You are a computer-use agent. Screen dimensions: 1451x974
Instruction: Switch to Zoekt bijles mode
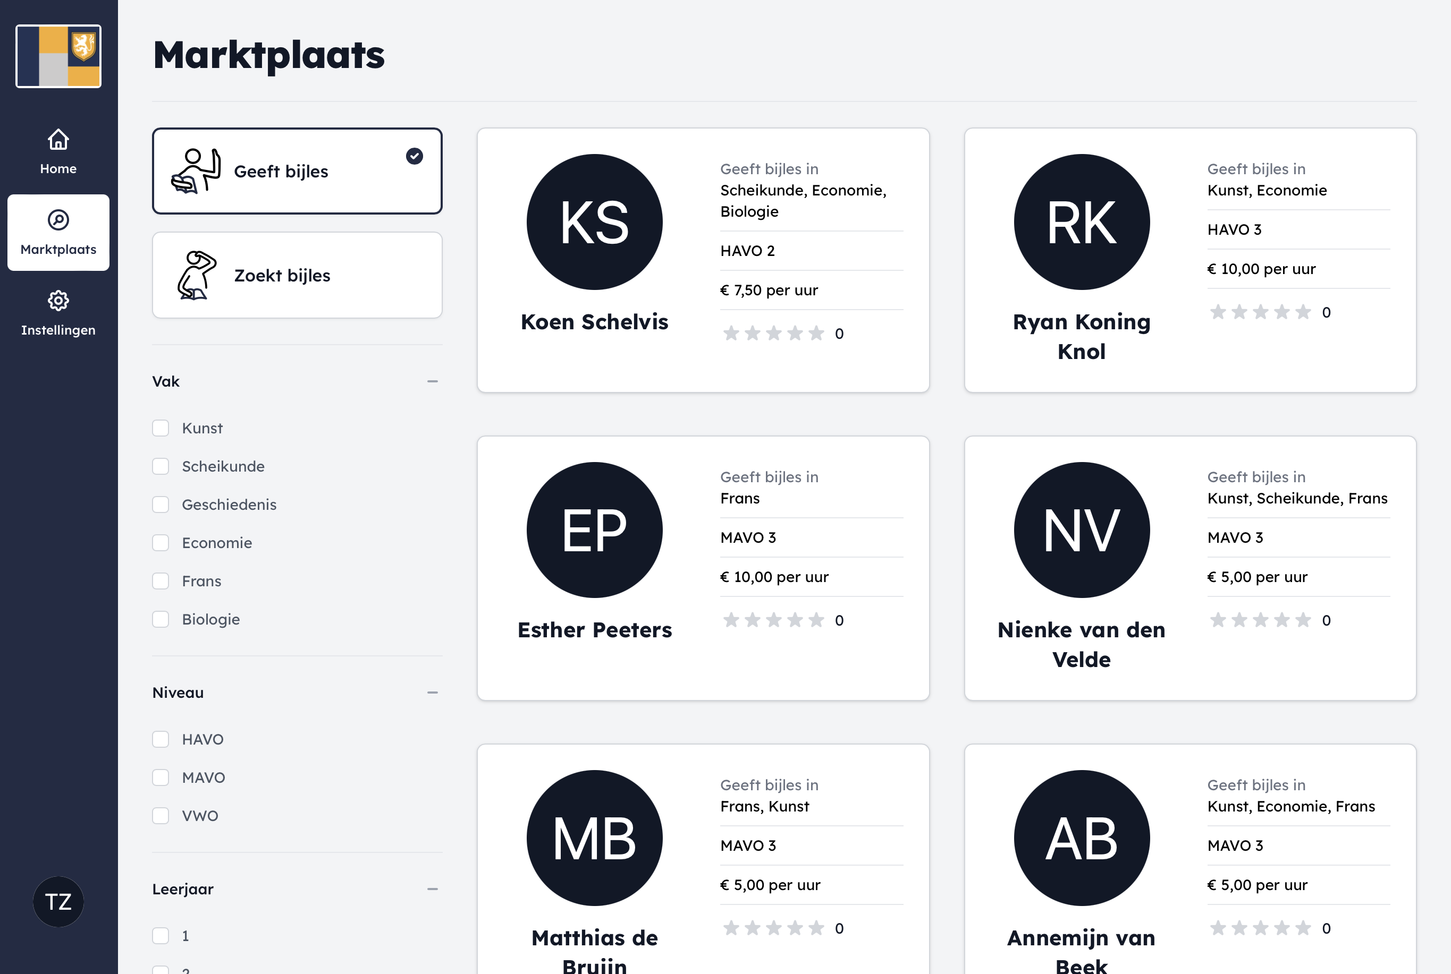tap(297, 275)
